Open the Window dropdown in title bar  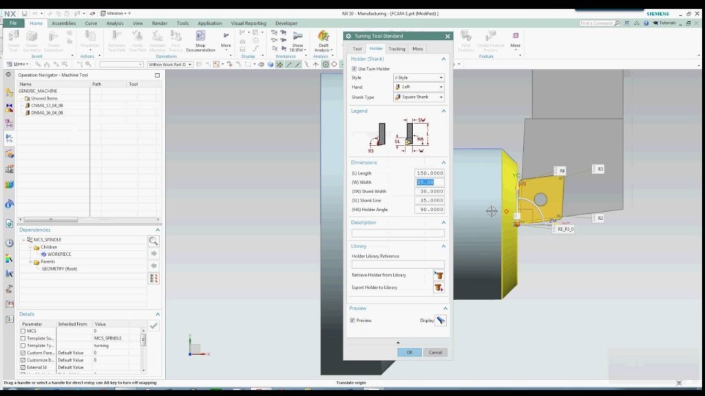(x=115, y=14)
